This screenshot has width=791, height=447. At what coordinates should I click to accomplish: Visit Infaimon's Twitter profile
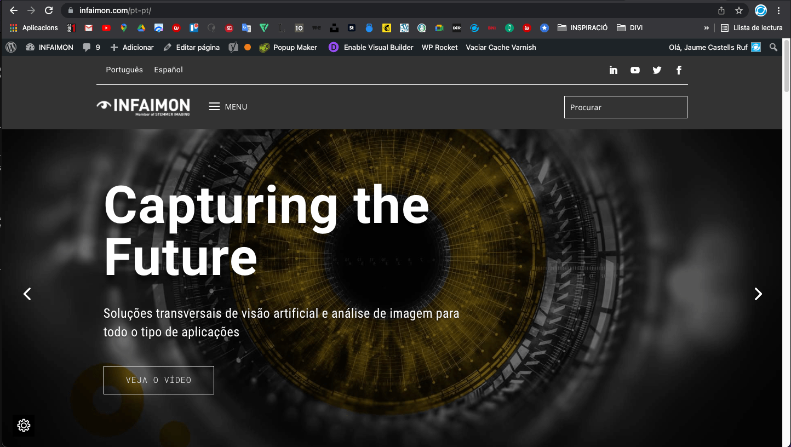pyautogui.click(x=657, y=70)
